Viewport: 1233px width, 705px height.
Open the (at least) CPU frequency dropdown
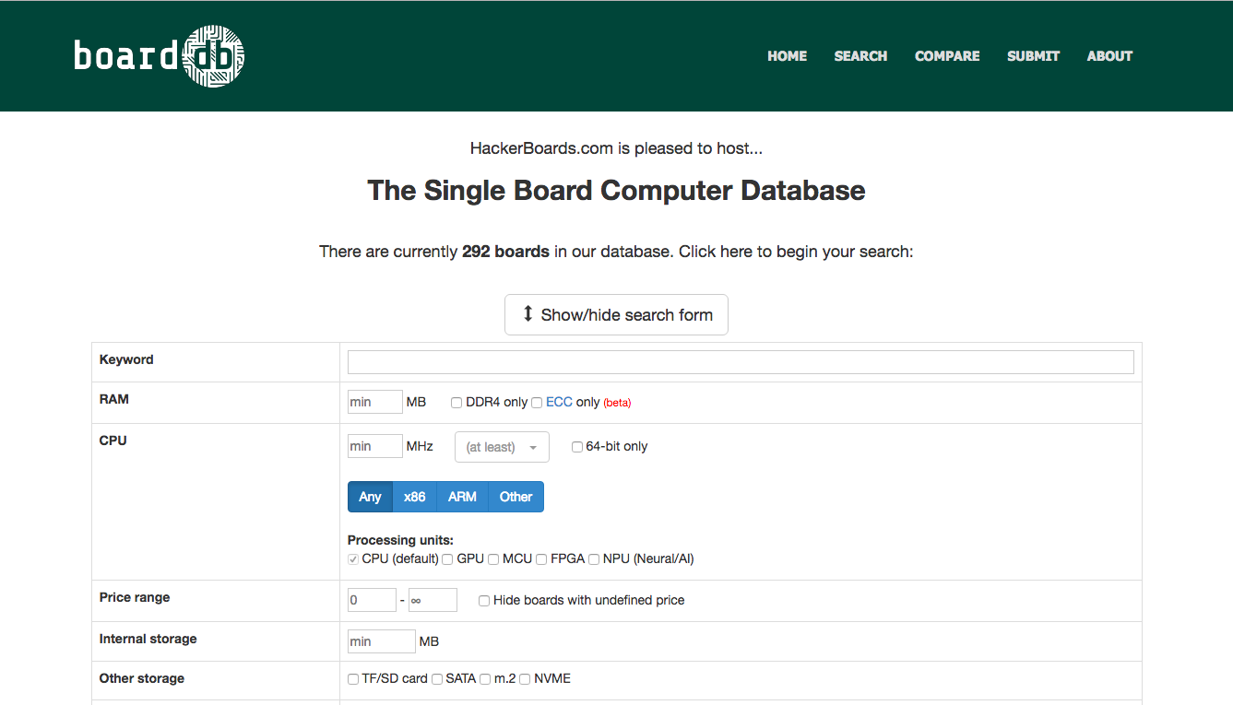coord(502,446)
